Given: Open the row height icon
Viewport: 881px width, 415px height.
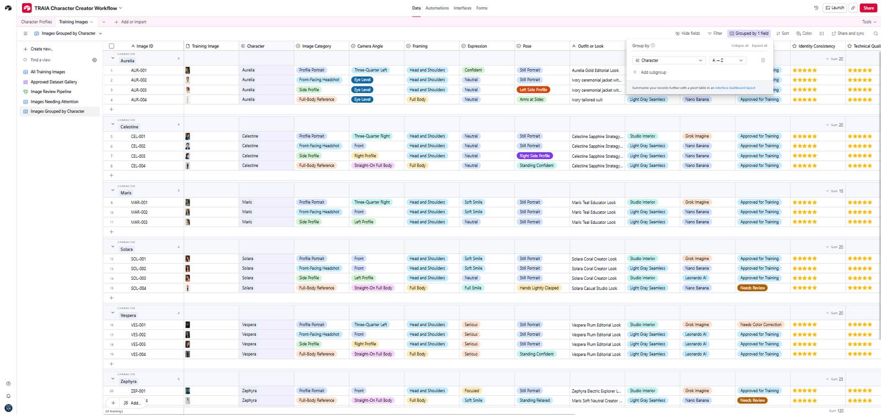Looking at the screenshot, I should click(x=822, y=34).
